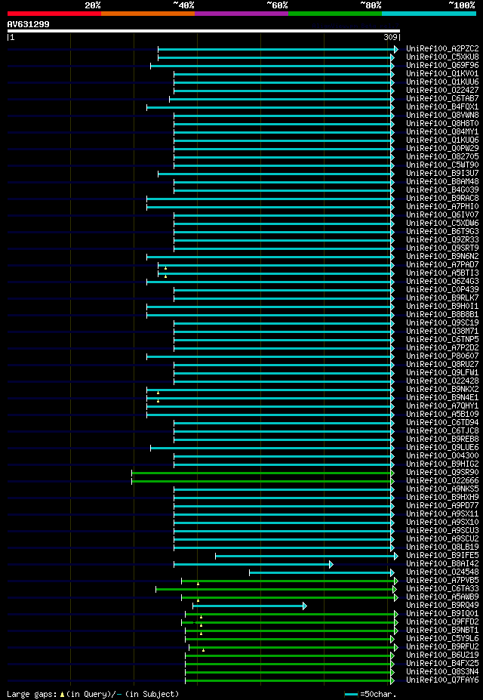Image resolution: width=483 pixels, height=700 pixels.
Task: Click the purple ~60% identity legend segment
Action: [241, 14]
